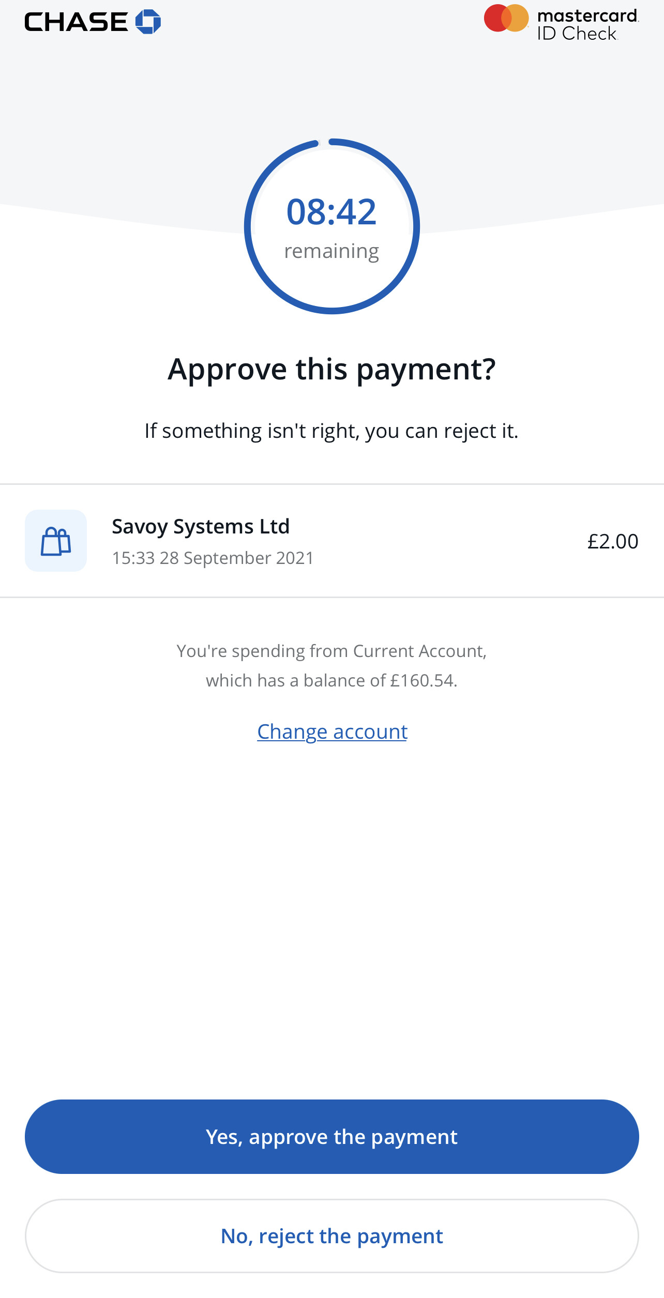Viewport: 664px width, 1298px height.
Task: Tap the shopping bags merchant icon
Action: coord(56,541)
